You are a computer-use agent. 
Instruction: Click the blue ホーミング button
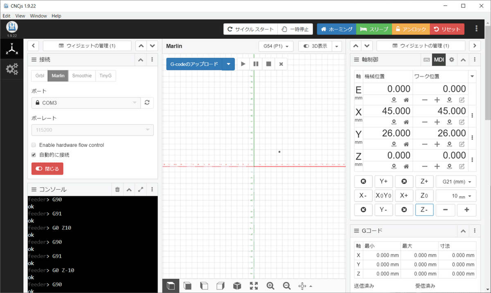tap(337, 29)
